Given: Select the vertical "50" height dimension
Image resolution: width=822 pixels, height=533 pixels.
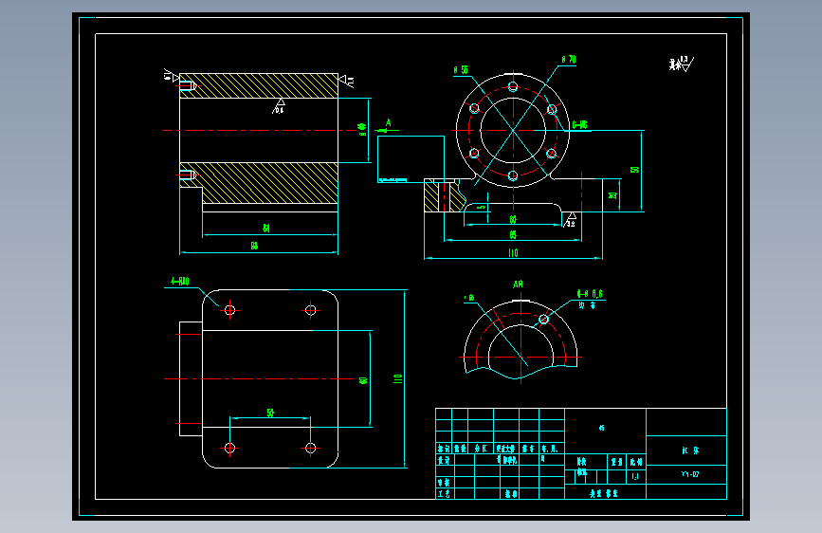Looking at the screenshot, I should (634, 170).
